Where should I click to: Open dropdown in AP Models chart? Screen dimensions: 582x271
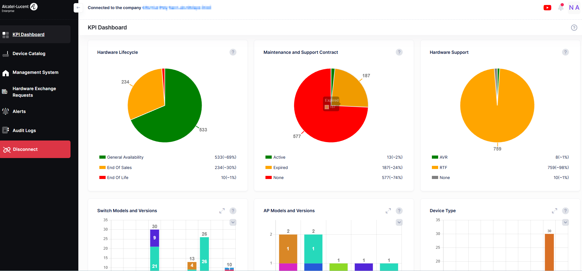click(399, 222)
